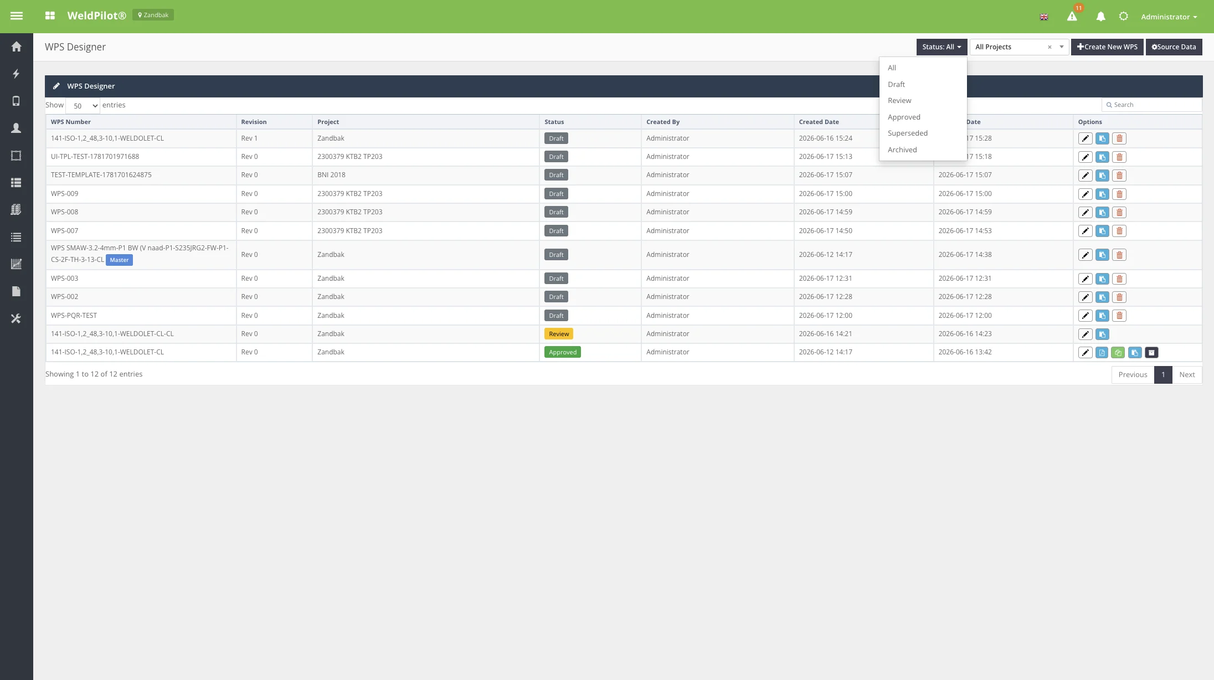1214x680 pixels.
Task: Click WPS number UI-TPL-TEST-1781701971688
Action: click(x=95, y=157)
